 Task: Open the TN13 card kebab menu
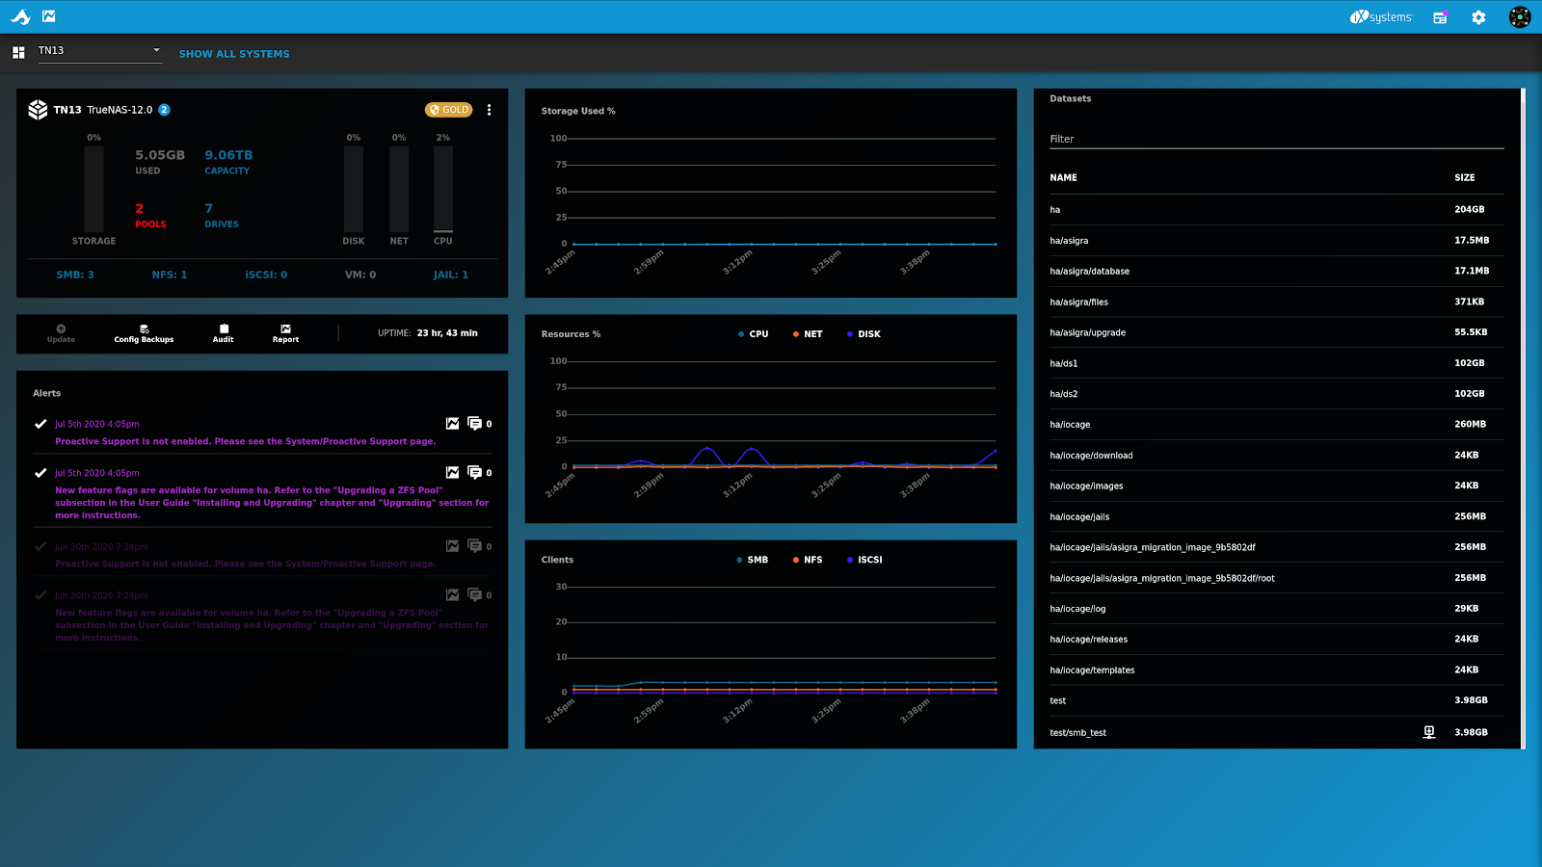pos(490,110)
